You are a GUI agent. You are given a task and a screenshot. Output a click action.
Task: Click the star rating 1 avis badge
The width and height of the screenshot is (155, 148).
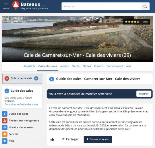[x=136, y=22]
